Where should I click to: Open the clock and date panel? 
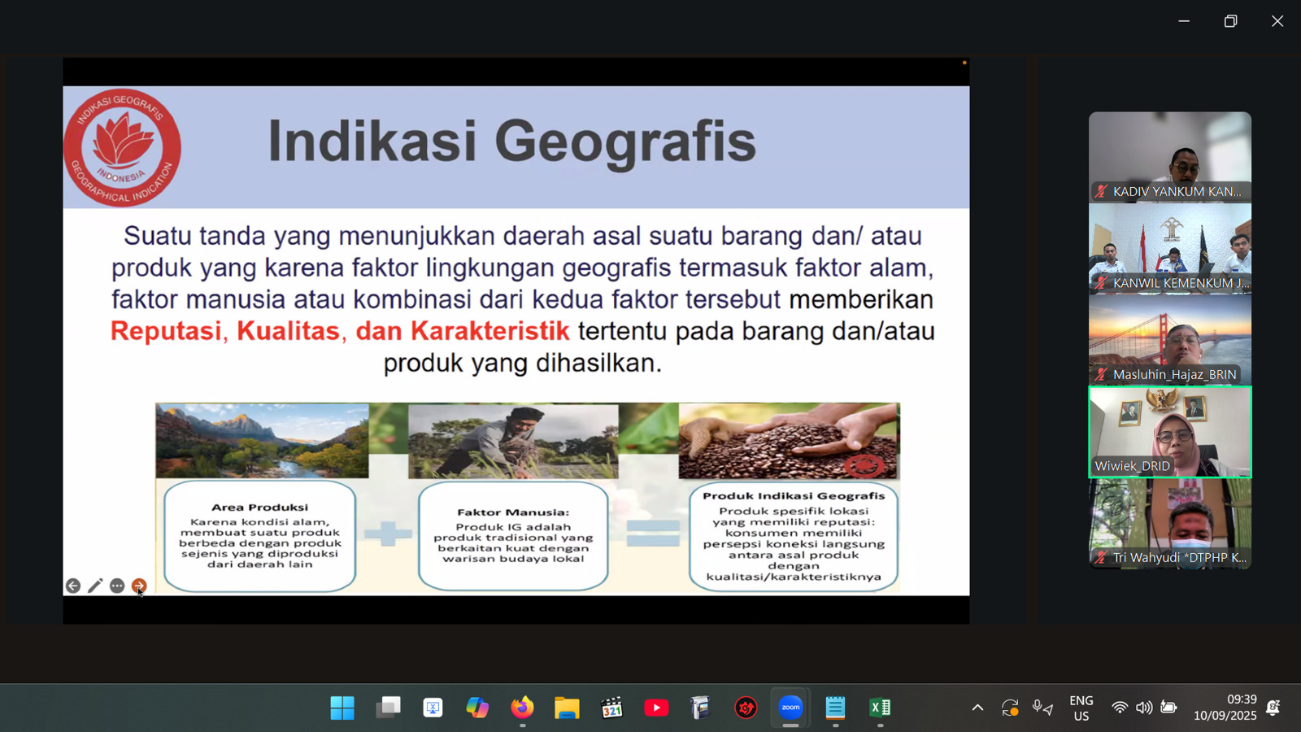point(1225,708)
